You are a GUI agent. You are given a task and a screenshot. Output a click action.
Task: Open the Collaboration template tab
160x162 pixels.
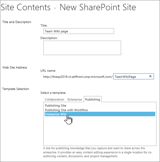[x=55, y=100]
